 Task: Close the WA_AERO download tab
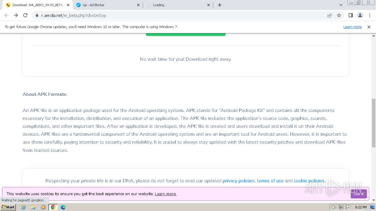[x=68, y=5]
